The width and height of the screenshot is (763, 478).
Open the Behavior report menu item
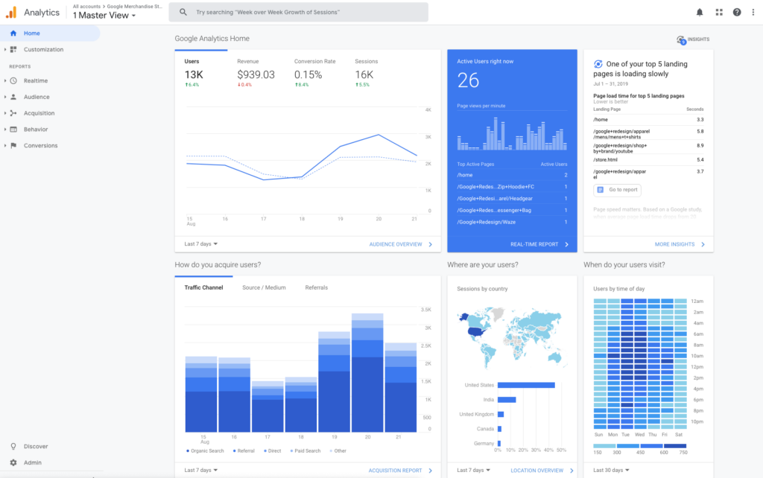[x=34, y=129]
